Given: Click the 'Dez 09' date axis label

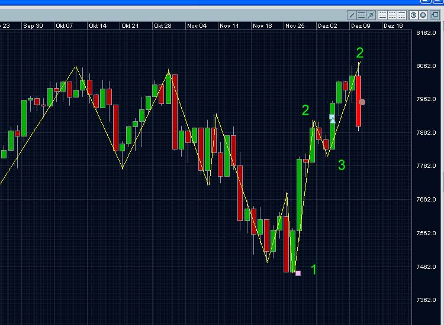Looking at the screenshot, I should (361, 26).
